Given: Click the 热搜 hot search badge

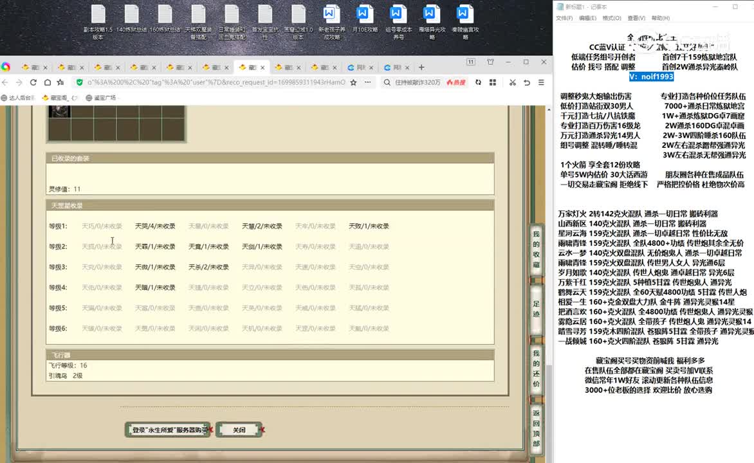Looking at the screenshot, I should [456, 82].
